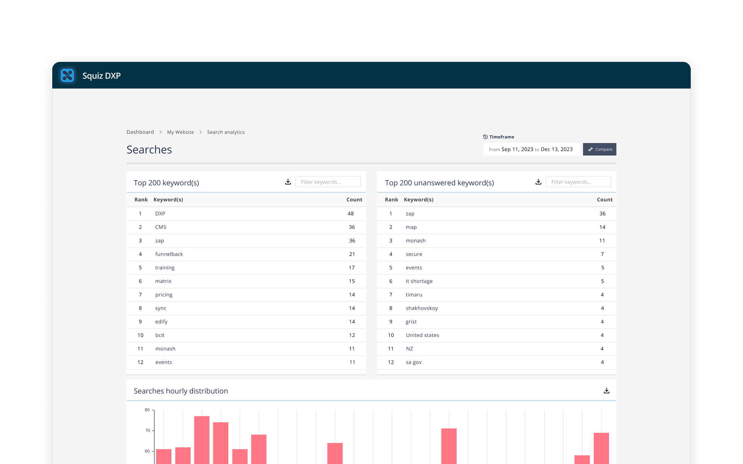The height and width of the screenshot is (464, 743).
Task: Click the Compare button
Action: [599, 149]
